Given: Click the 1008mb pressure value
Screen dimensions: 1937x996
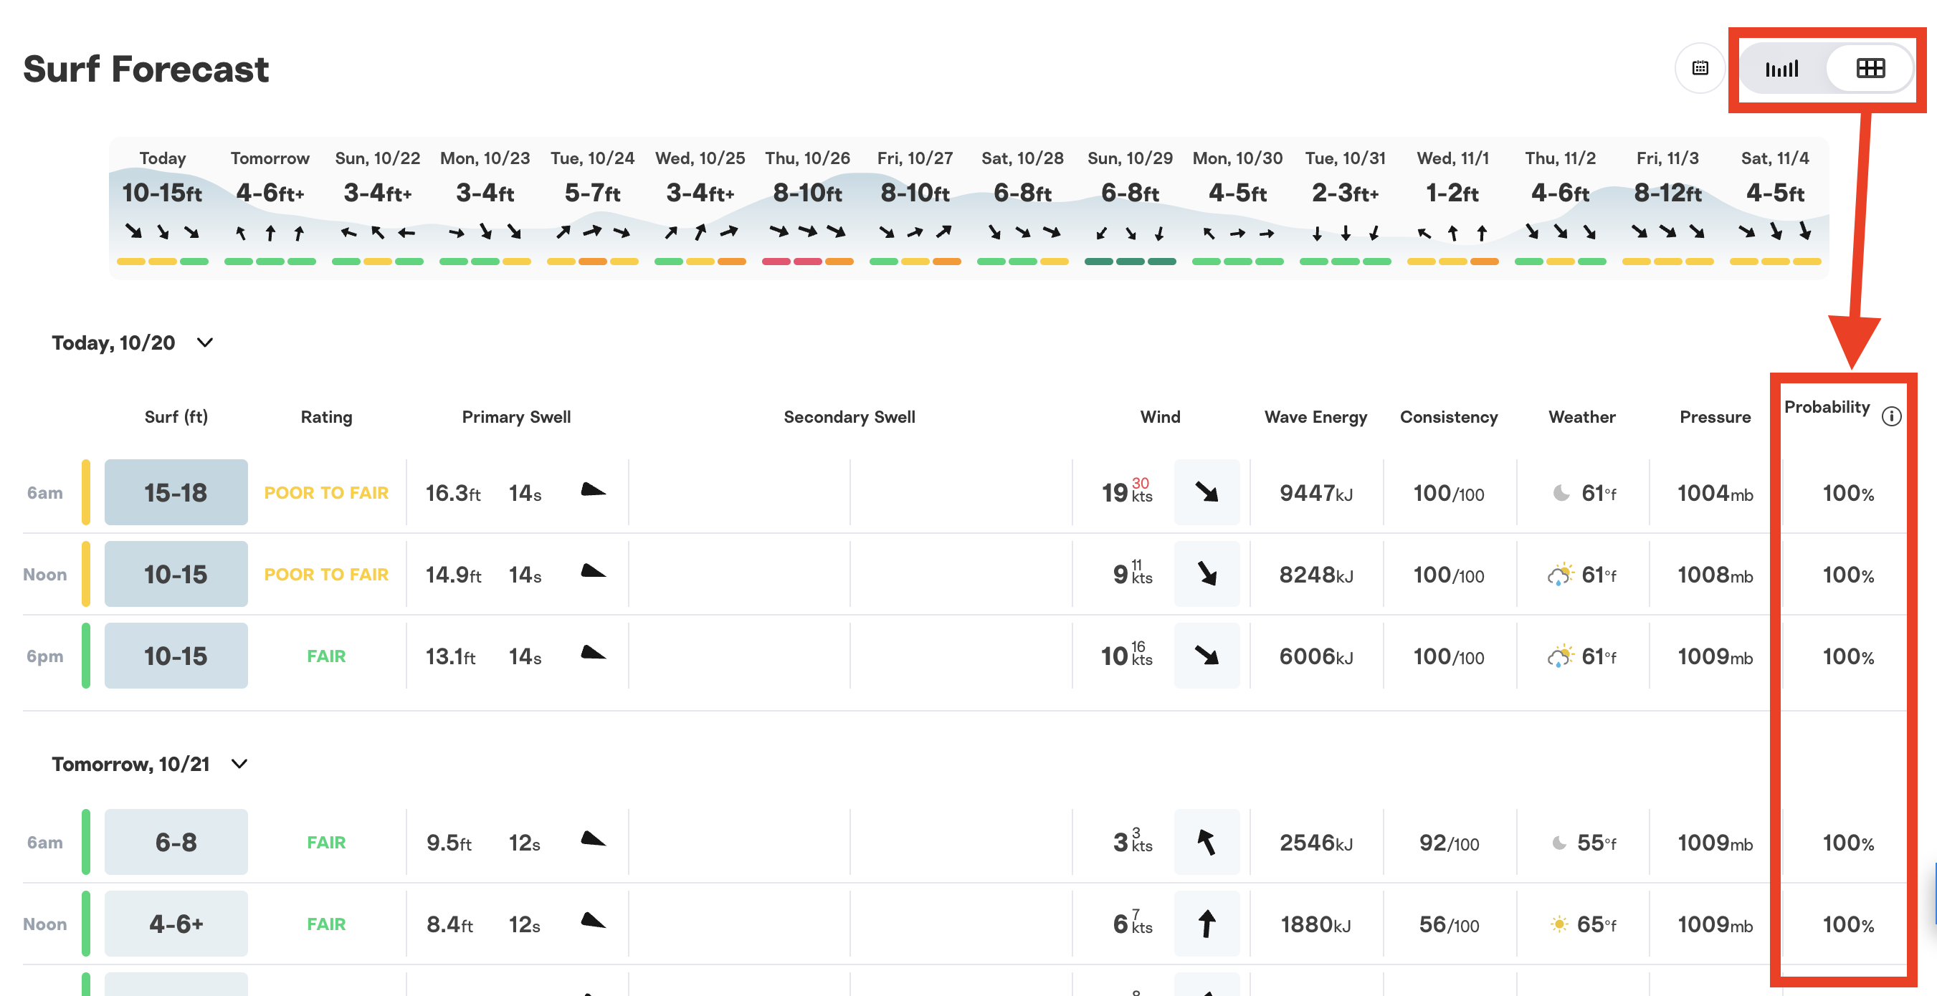Looking at the screenshot, I should click(1715, 575).
